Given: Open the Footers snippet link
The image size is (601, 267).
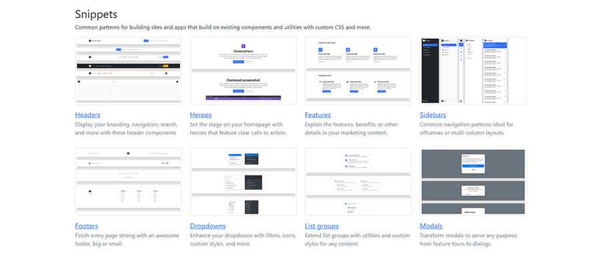Looking at the screenshot, I should [x=87, y=226].
